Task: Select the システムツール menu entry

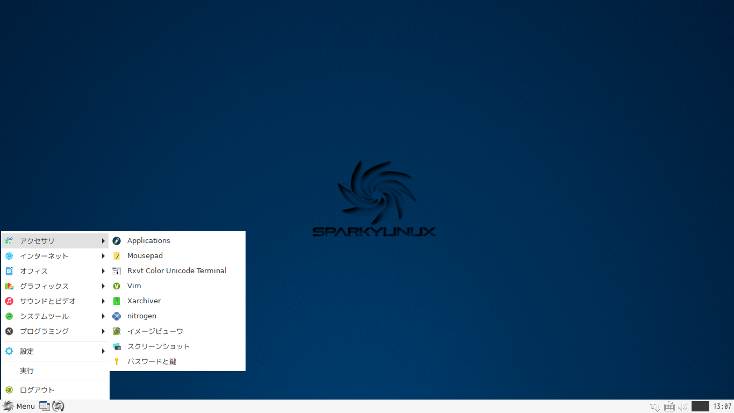Action: [55, 316]
